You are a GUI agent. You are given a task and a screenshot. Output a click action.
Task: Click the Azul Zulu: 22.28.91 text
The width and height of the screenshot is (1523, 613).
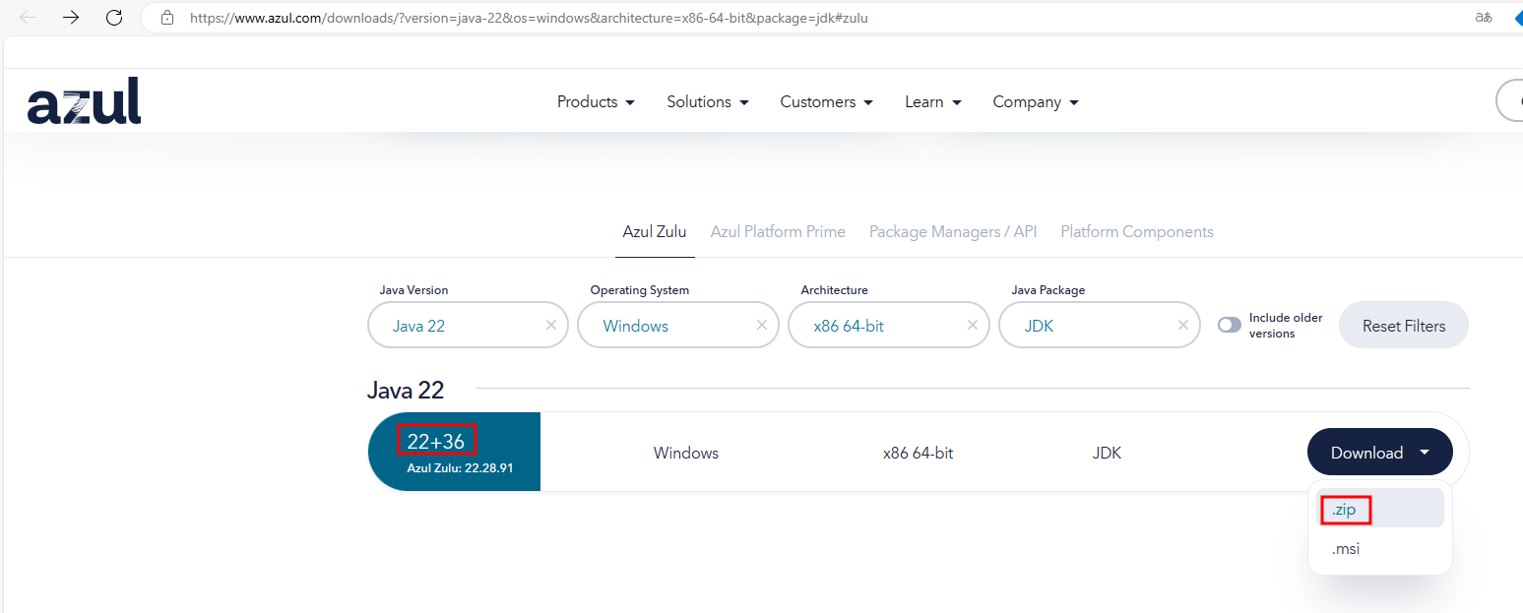[460, 468]
